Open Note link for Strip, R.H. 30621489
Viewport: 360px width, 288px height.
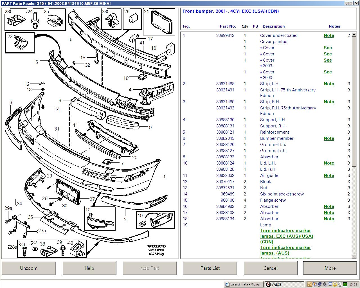point(329,102)
